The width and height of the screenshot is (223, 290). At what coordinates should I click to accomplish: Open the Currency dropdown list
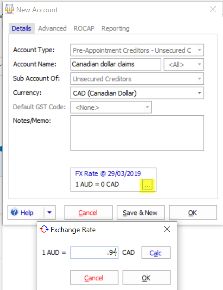[199, 93]
